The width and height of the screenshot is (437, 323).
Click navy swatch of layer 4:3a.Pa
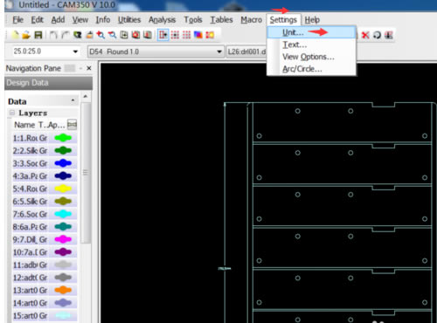point(63,175)
